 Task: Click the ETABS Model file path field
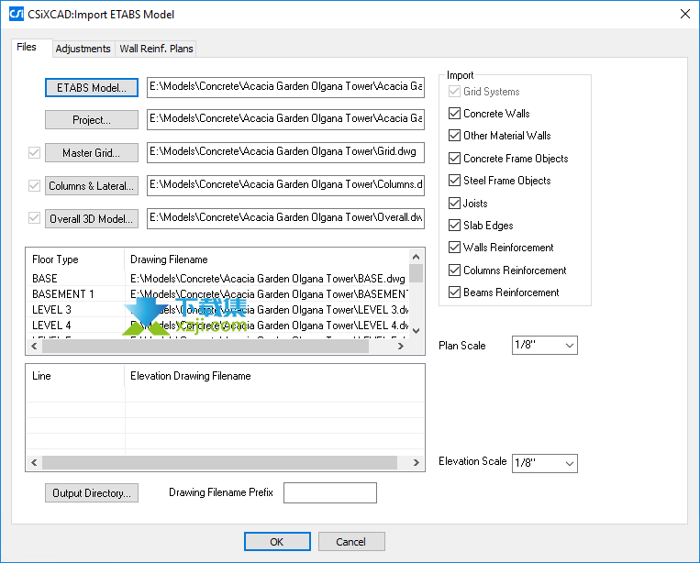pos(285,87)
